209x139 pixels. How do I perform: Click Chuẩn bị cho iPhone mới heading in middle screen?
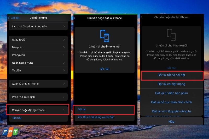pos(105,47)
